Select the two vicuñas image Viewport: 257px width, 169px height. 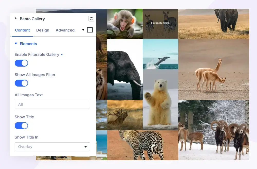[214, 69]
